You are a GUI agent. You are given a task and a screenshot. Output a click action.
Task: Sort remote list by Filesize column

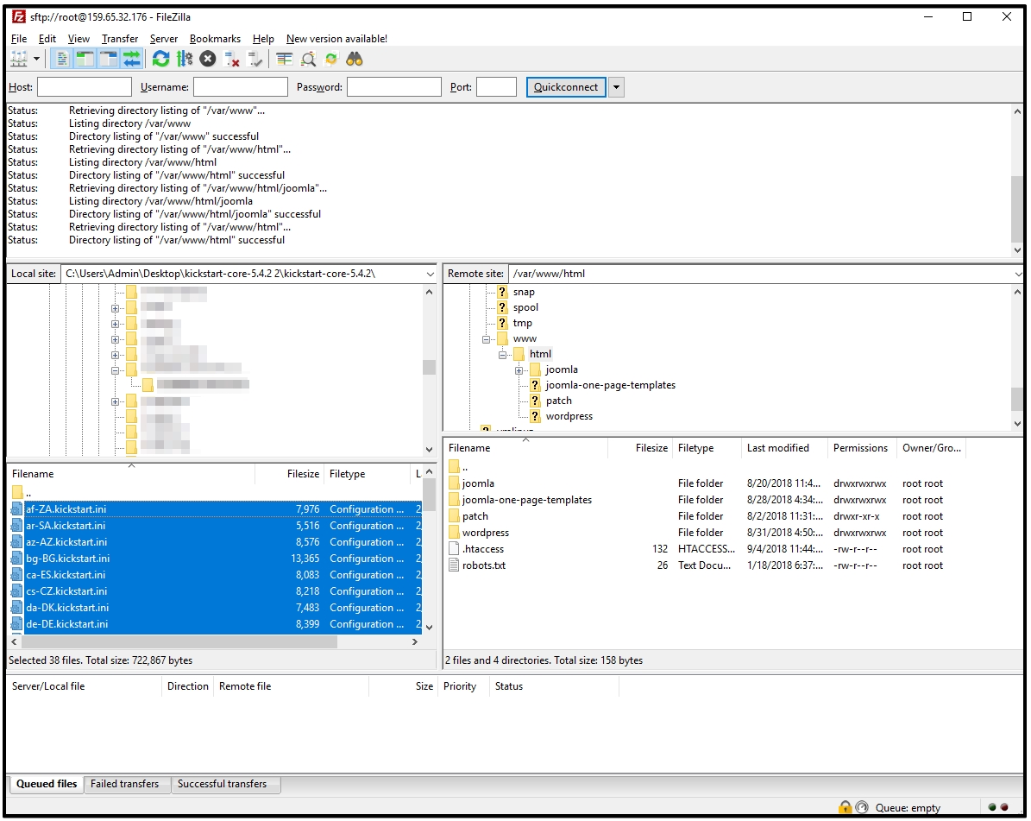coord(640,448)
